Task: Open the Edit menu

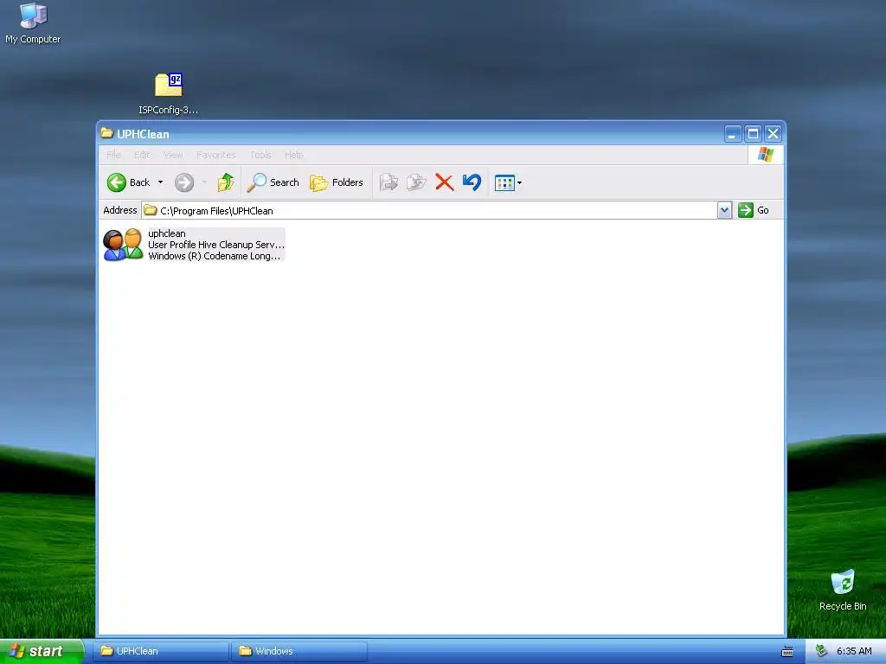Action: pyautogui.click(x=142, y=155)
